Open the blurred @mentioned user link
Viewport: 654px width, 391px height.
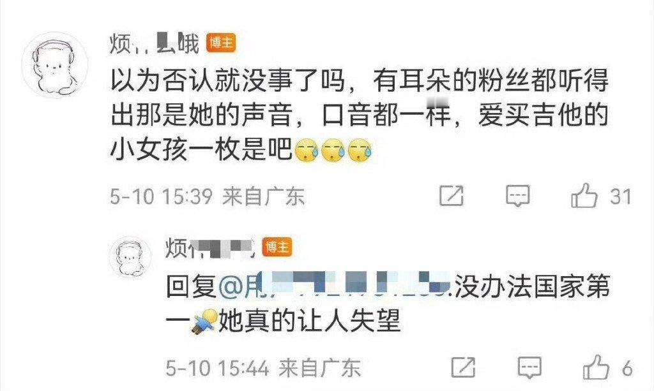pyautogui.click(x=335, y=286)
